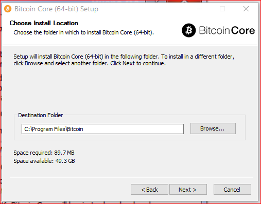Select the Space required: 89.7 MB text

pyautogui.click(x=44, y=153)
